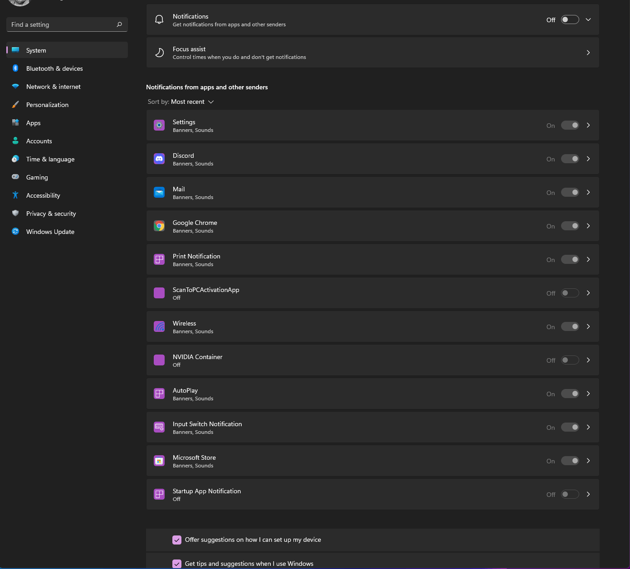This screenshot has width=630, height=569.
Task: Click the Time & language globe icon
Action: click(x=15, y=159)
